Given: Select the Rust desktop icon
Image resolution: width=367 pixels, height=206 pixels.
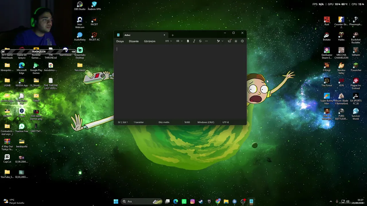Looking at the screenshot, I should [327, 21].
